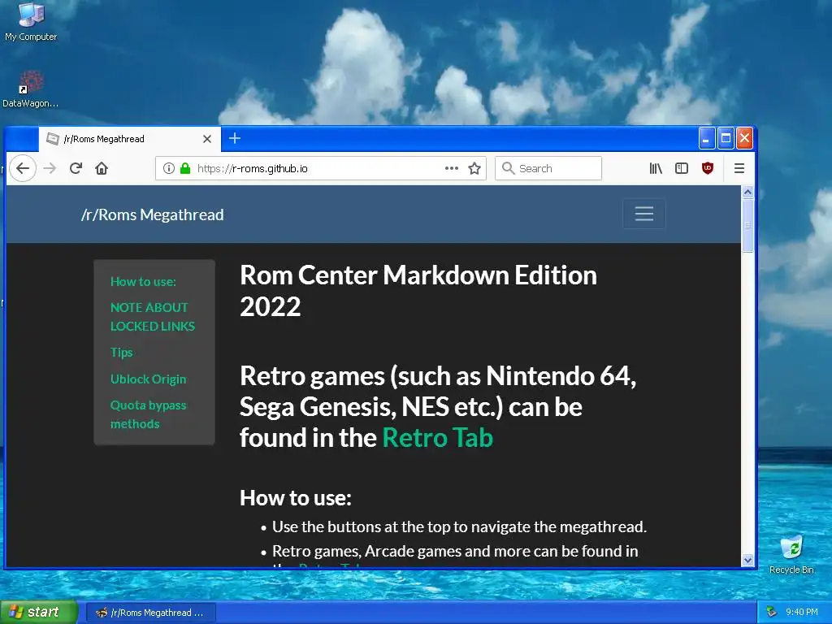The width and height of the screenshot is (832, 624).
Task: Open Quota bypass methods sidebar link
Action: point(149,414)
